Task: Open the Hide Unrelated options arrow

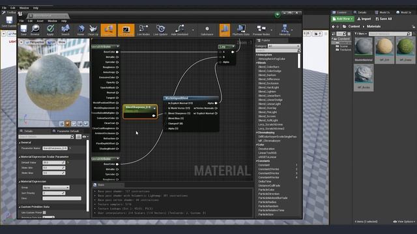Action: 193,30
